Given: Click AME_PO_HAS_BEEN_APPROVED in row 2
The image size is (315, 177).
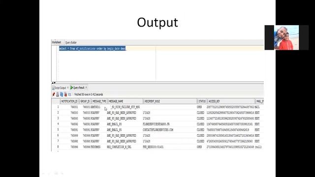Looking at the screenshot, I should click(x=122, y=113).
